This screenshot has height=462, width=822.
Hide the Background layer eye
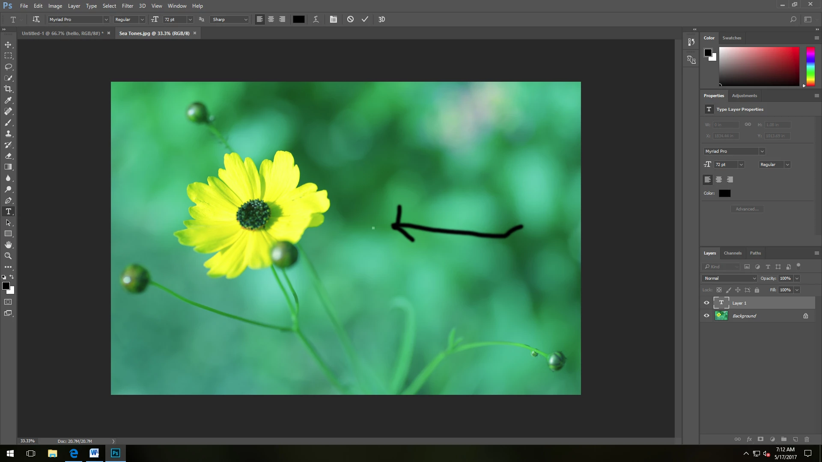(x=706, y=316)
